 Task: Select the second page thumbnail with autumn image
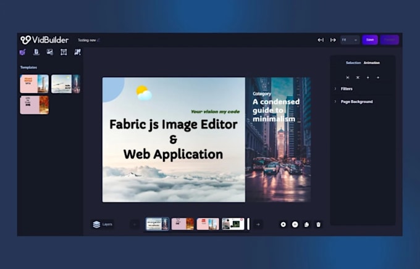tap(182, 224)
